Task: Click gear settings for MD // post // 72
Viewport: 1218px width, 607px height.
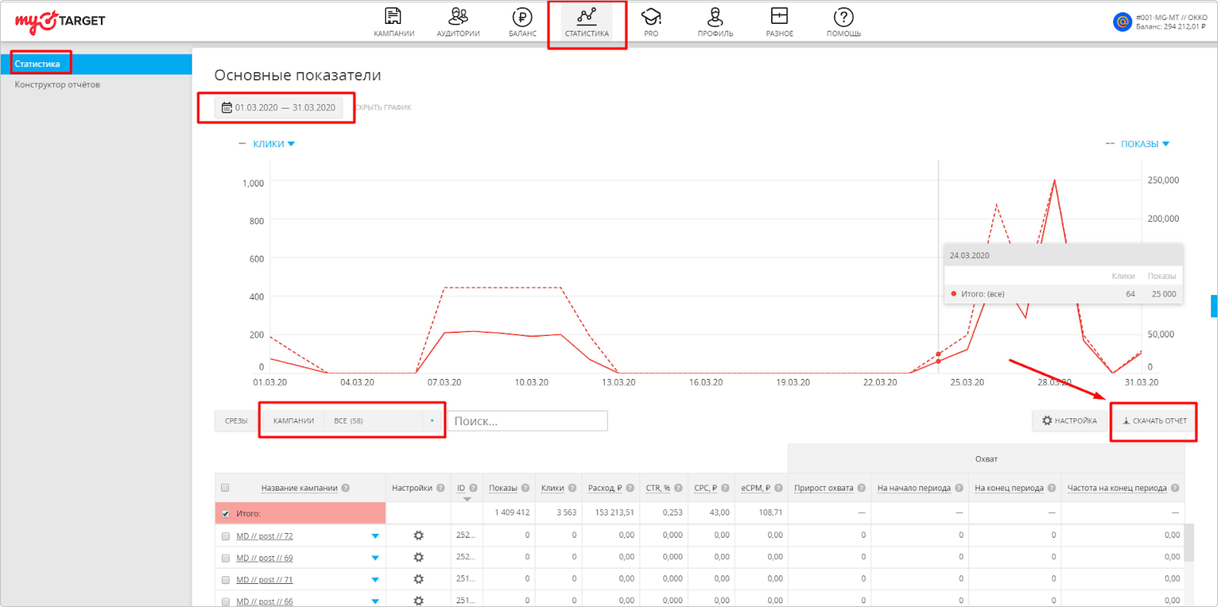Action: coord(418,535)
